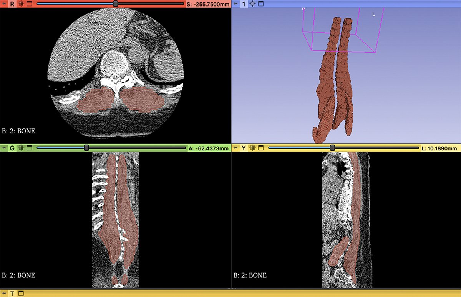Toggle sagittal slice visibility in 3D view
This screenshot has width=461, height=297.
tap(252, 148)
